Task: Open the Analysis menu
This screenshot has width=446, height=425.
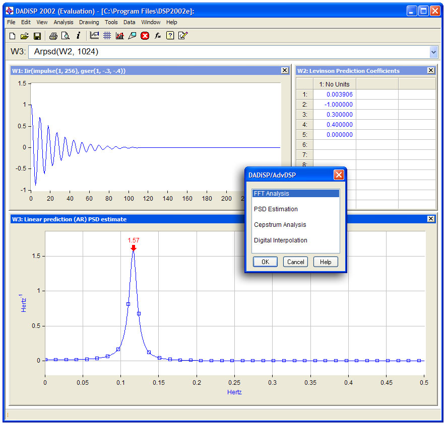Action: pyautogui.click(x=63, y=22)
